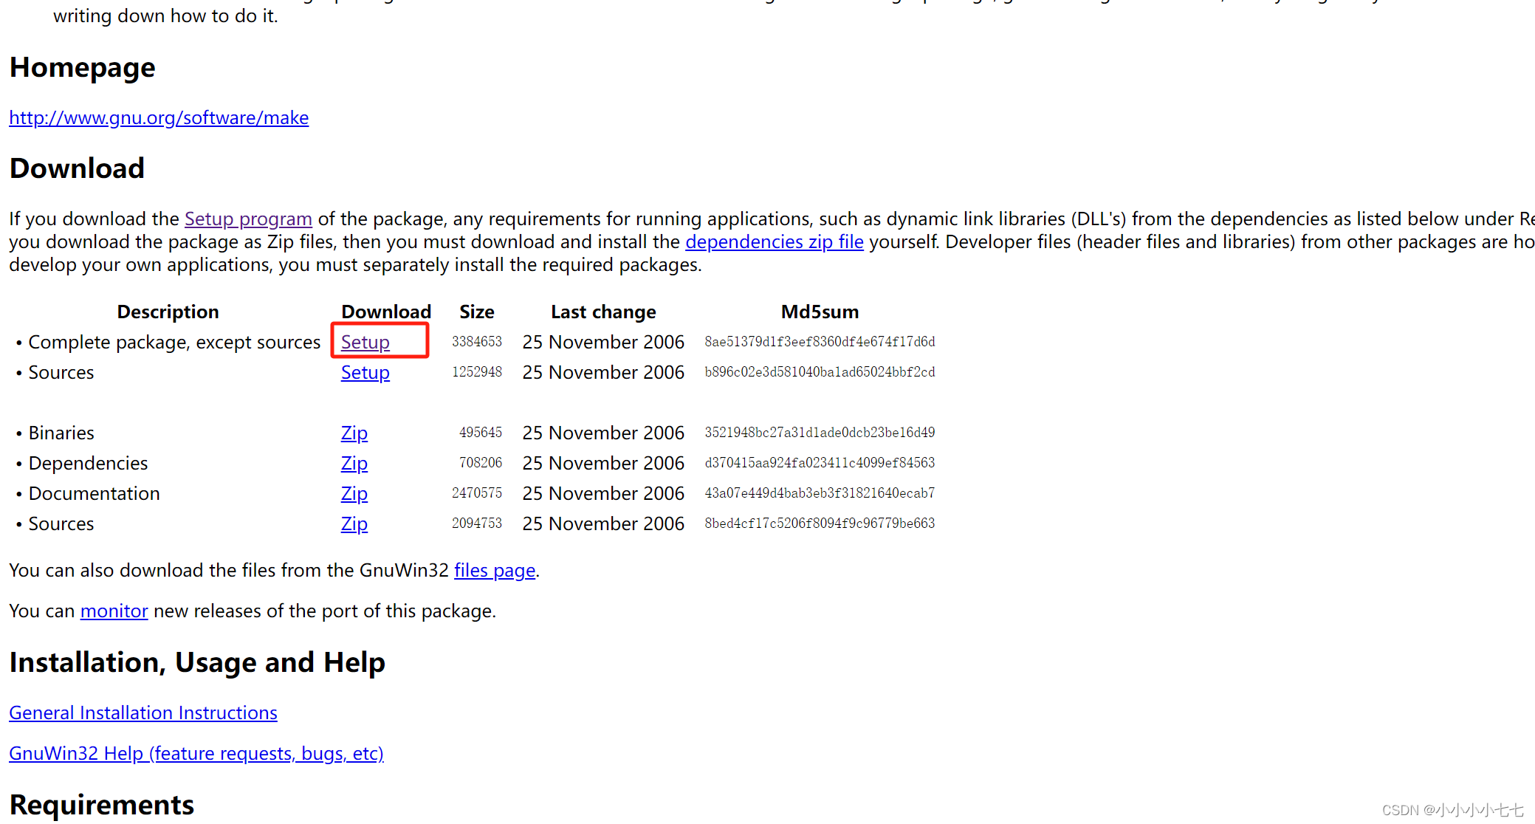Click the Complete package Md5sum hash
1535x824 pixels.
click(820, 342)
